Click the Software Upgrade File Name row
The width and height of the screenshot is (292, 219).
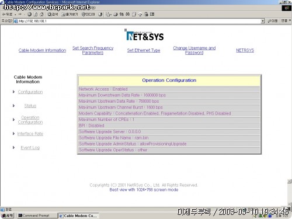(169, 138)
